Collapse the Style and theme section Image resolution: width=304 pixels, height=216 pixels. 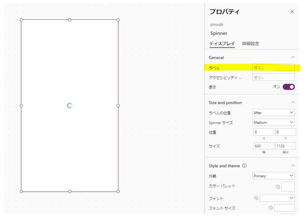click(293, 166)
